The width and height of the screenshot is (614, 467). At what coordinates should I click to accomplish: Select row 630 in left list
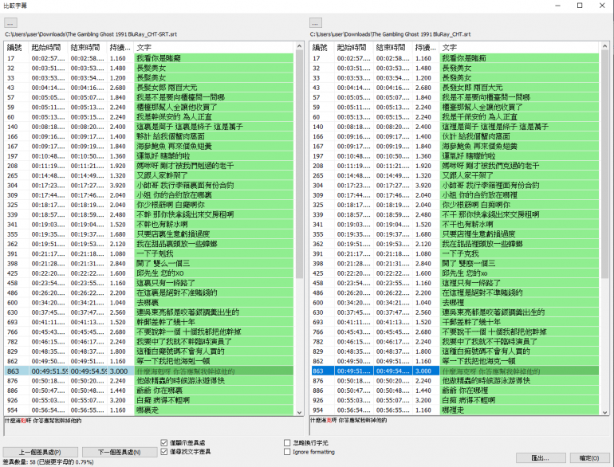[x=149, y=312]
